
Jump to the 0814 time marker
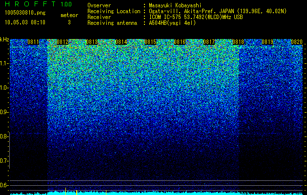[121, 42]
